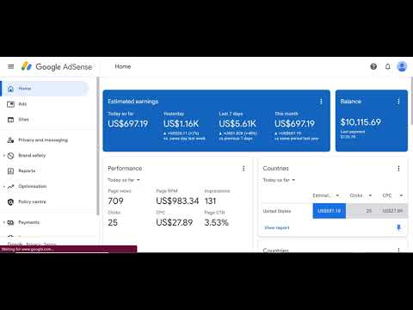This screenshot has width=413, height=310.
Task: Open the account profile avatar
Action: coord(402,66)
